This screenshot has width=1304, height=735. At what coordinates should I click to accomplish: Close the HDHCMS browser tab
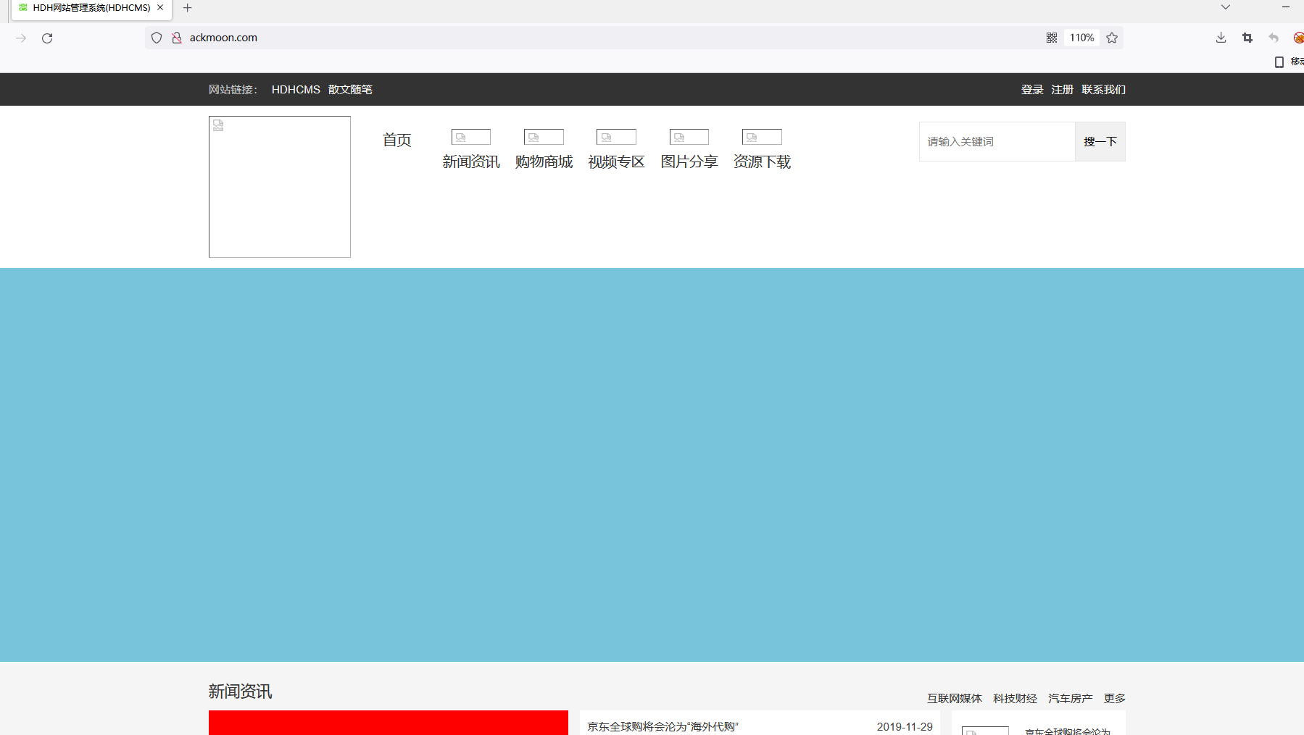click(160, 7)
